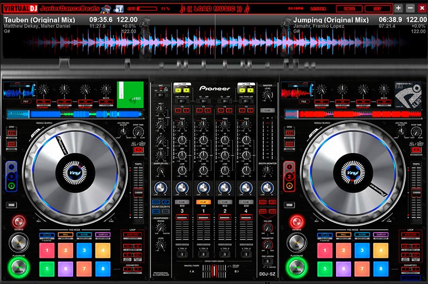Click the left deck red Sync button

19,221
